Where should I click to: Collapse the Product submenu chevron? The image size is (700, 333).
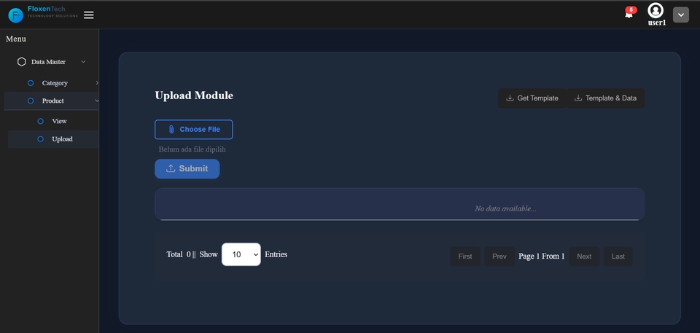click(97, 101)
